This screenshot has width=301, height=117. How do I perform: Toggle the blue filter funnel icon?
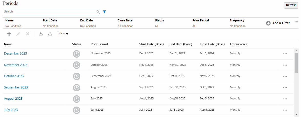[x=104, y=12]
